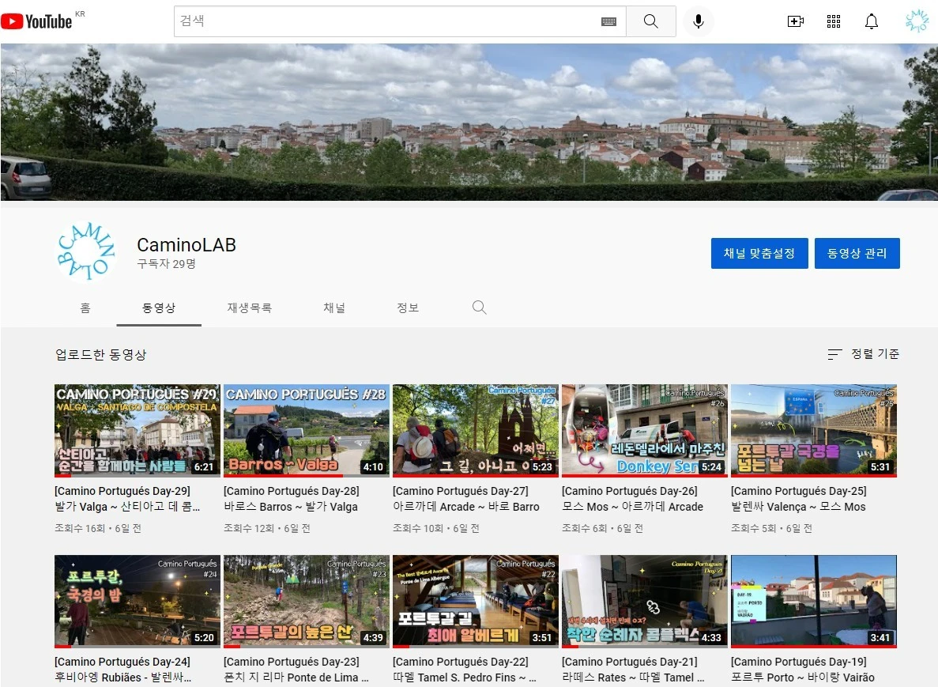Open the [Camino Portugués Day-25] title link
This screenshot has height=687, width=938.
tap(799, 499)
